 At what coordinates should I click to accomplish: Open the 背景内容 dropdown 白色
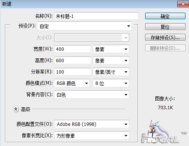pyautogui.click(x=92, y=94)
